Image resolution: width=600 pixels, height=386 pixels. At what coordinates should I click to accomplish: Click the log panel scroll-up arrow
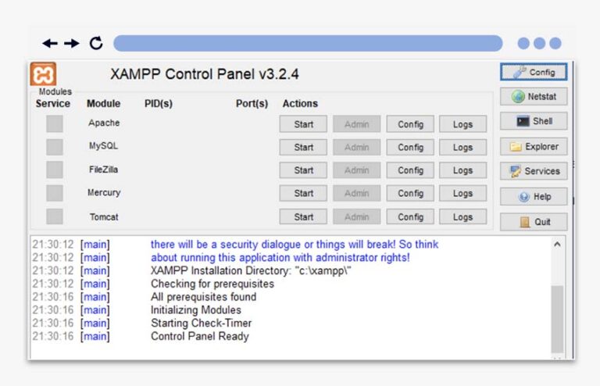coord(557,245)
